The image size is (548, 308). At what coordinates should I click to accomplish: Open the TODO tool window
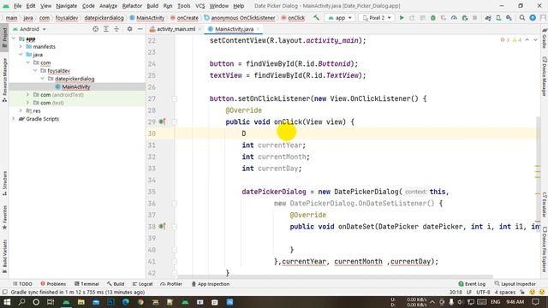(22, 284)
